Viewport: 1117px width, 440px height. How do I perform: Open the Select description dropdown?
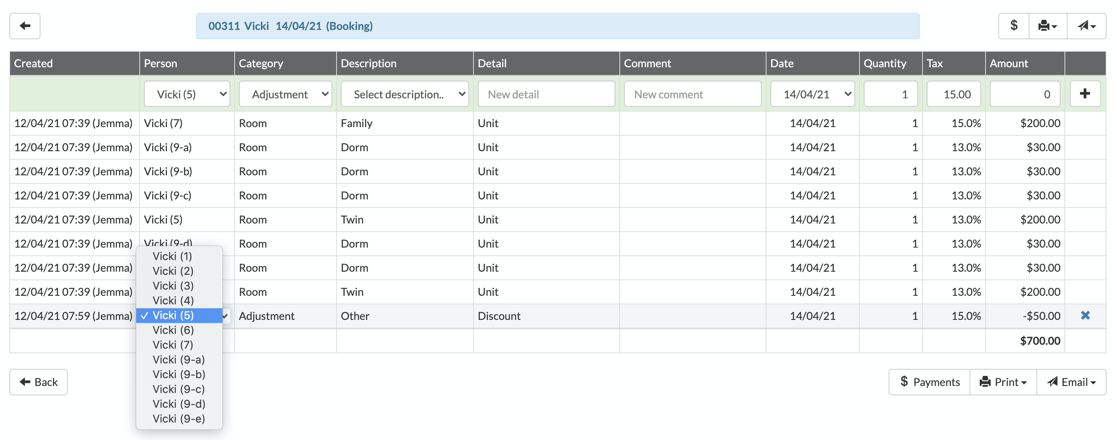pos(405,94)
